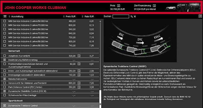Image resolution: width=203 pixels, height=108 pixels.
Task: Show info for Adaptives Kurvenlicht
Action: 79,56
